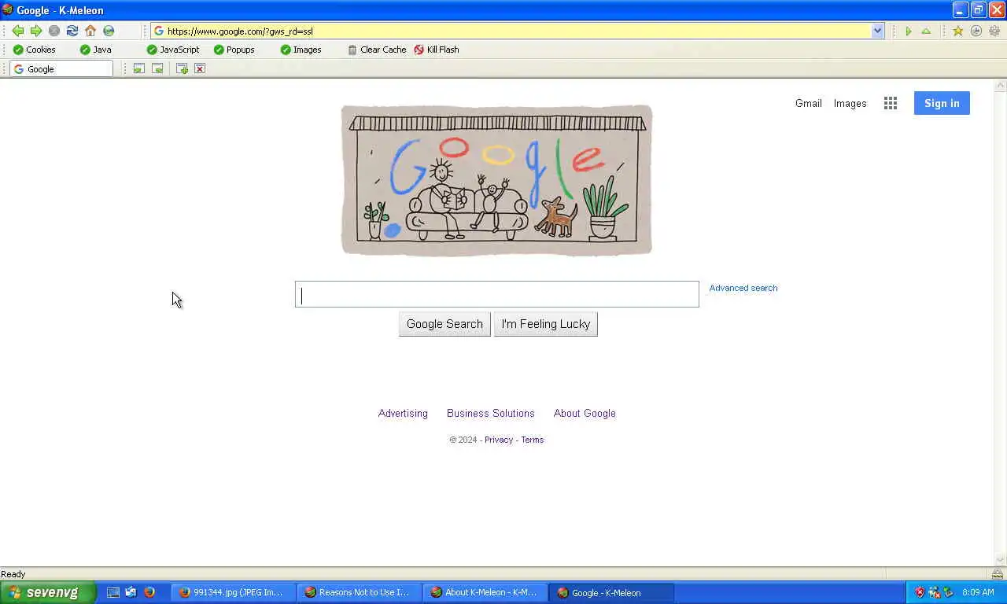Viewport: 1007px width, 604px height.
Task: Click the Clear Cache trash icon
Action: tap(352, 50)
